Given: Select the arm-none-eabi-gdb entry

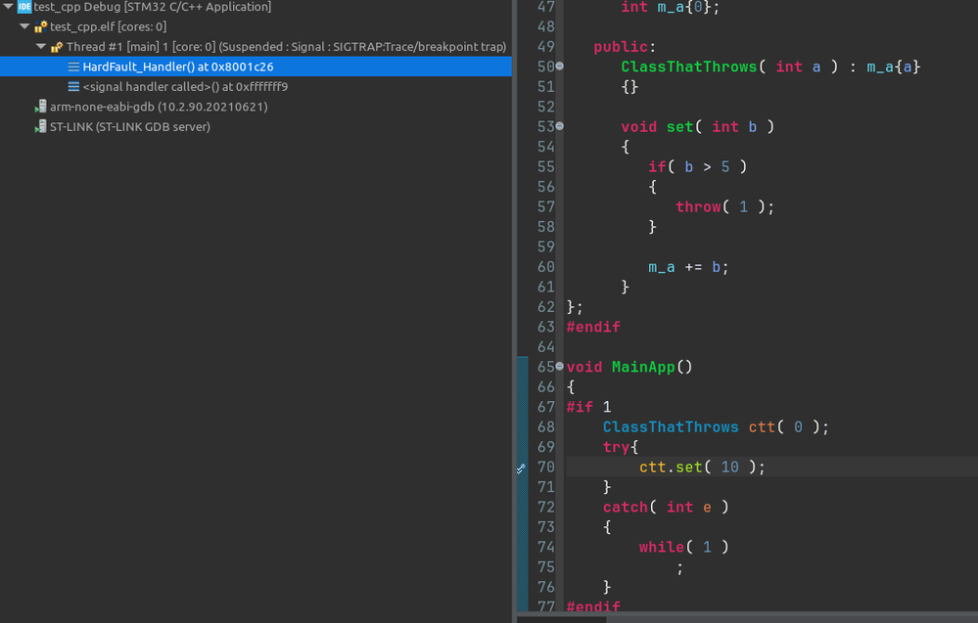Looking at the screenshot, I should coord(159,107).
